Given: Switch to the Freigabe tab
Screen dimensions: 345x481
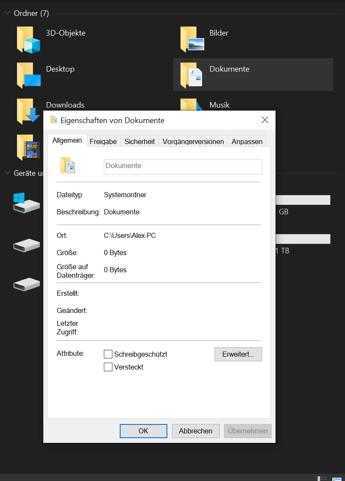Looking at the screenshot, I should pyautogui.click(x=103, y=141).
